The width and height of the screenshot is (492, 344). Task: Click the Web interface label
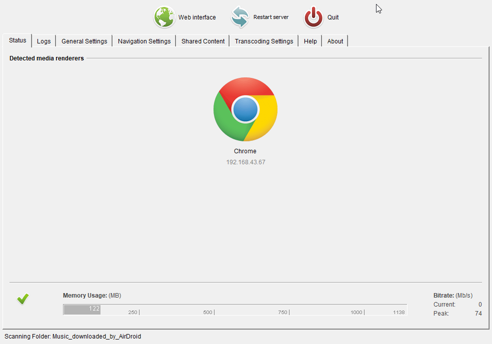tap(197, 17)
